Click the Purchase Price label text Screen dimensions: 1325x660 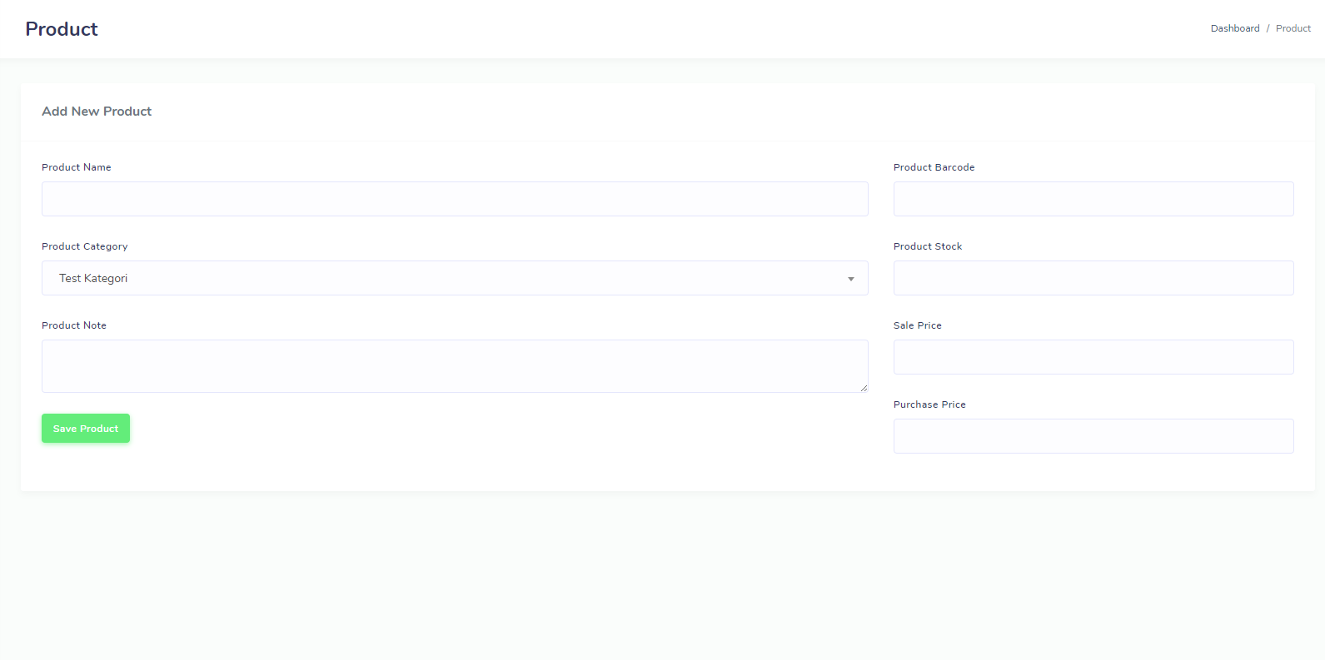[929, 404]
